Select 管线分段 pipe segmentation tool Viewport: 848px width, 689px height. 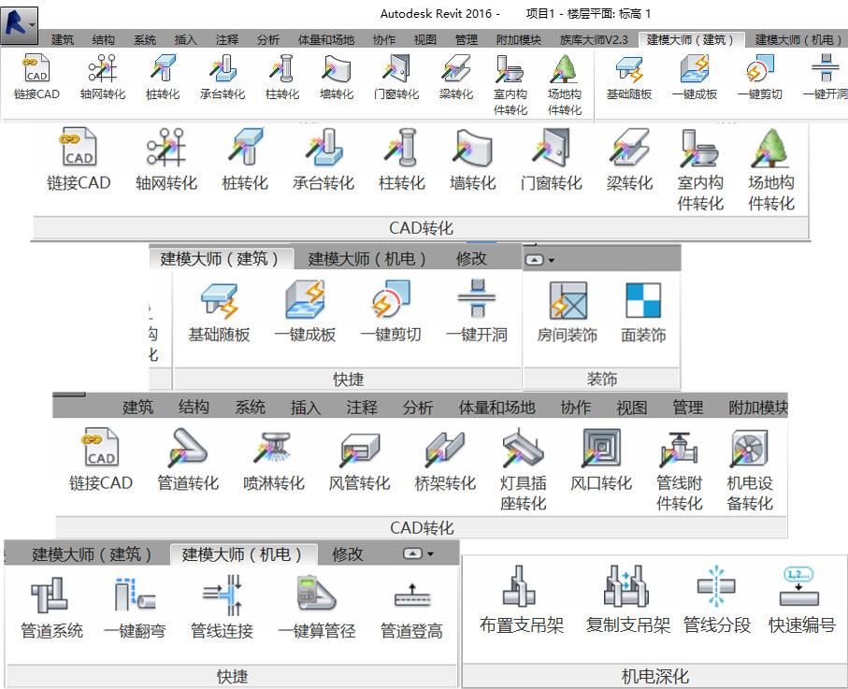click(716, 600)
